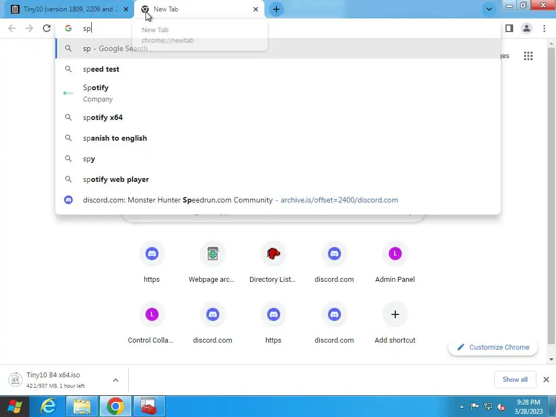The image size is (556, 417).
Task: Click the browser back arrow
Action: [x=12, y=28]
